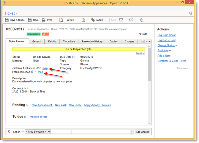This screenshot has width=199, height=143.
Task: Switch to the Charges tab
Action: tap(129, 42)
